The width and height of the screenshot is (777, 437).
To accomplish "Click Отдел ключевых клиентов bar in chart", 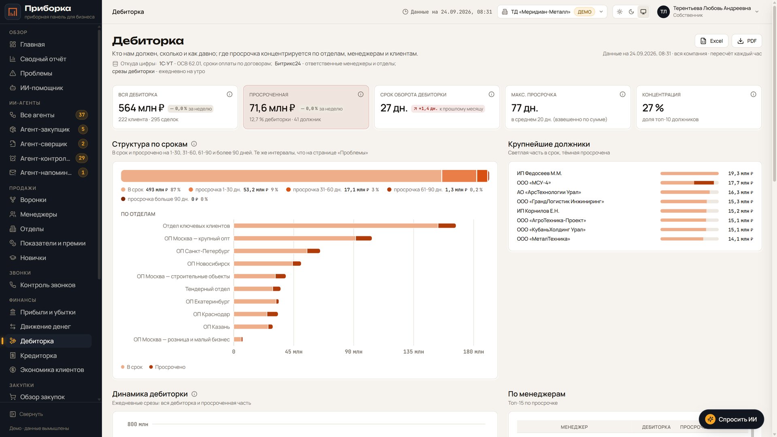I will 345,226.
